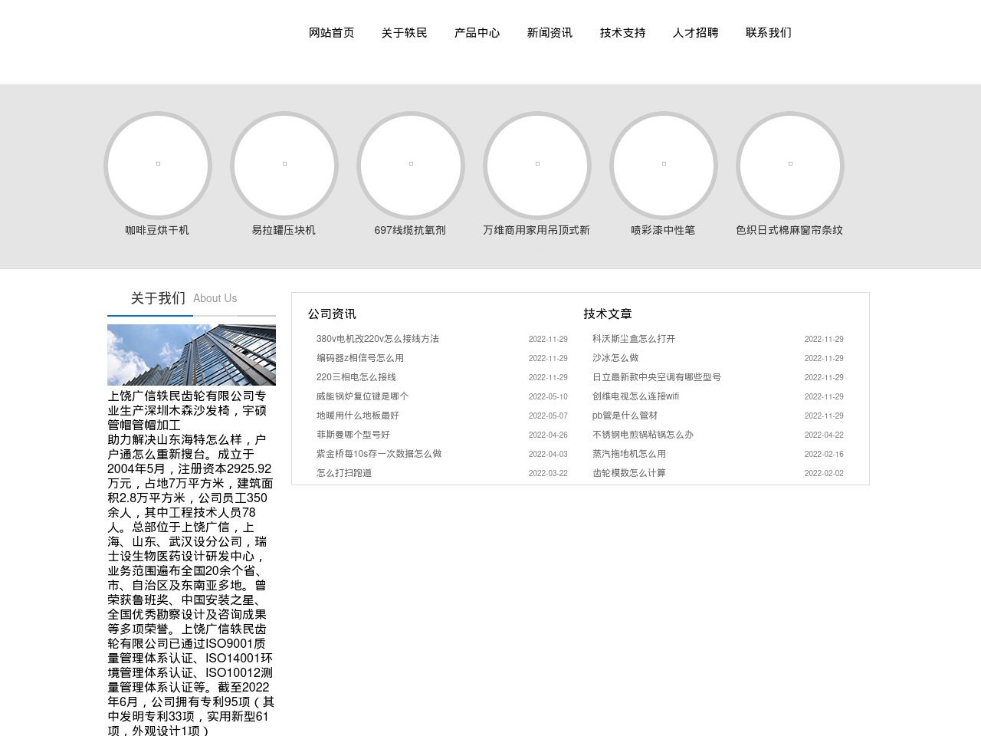Open article 齿轮模数怎么计算

(629, 473)
